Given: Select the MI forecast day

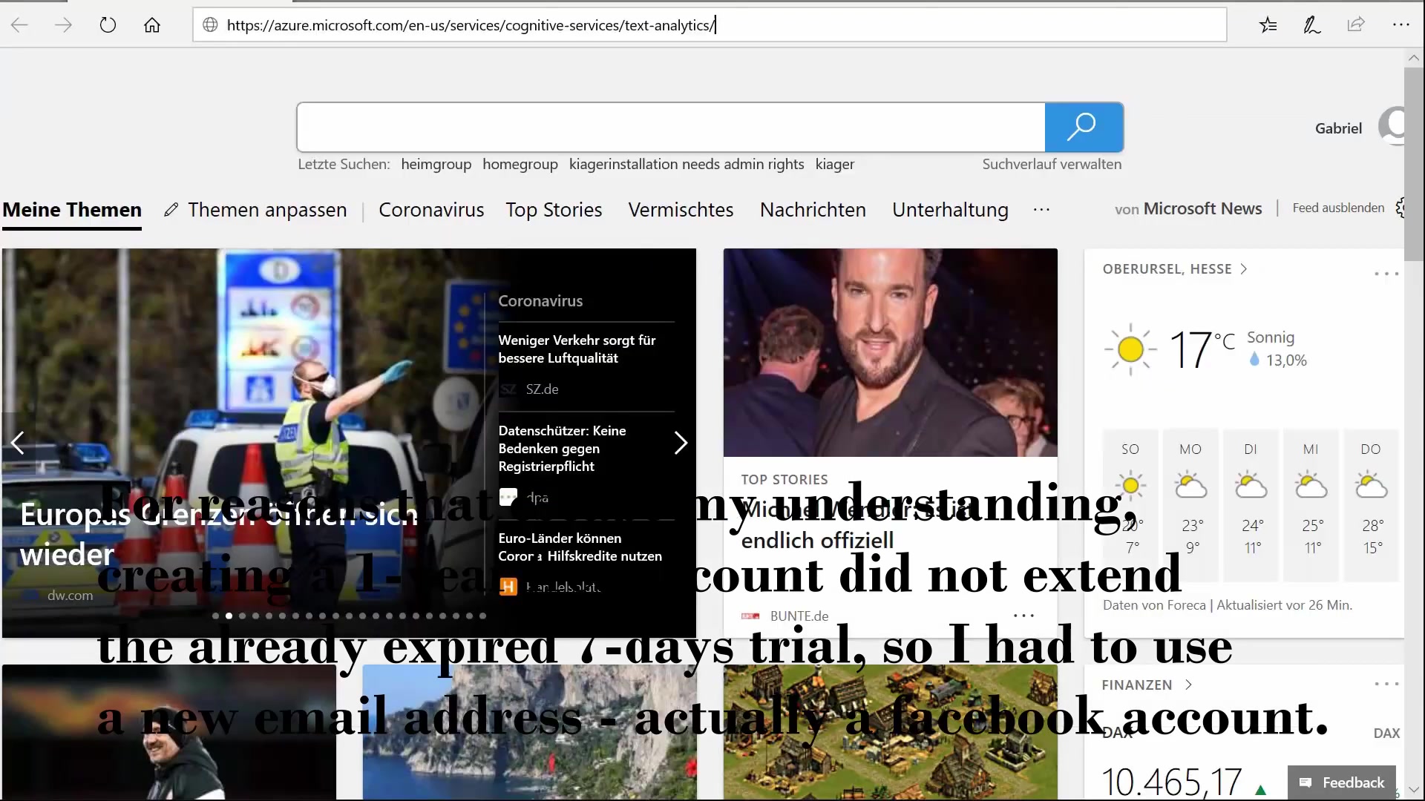Looking at the screenshot, I should point(1311,504).
